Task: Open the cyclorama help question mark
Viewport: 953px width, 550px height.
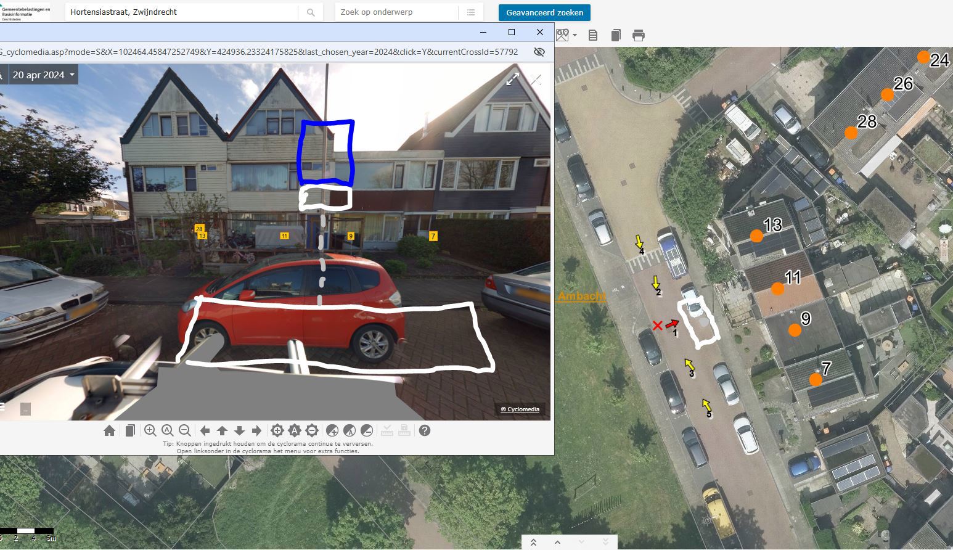Action: [x=425, y=430]
